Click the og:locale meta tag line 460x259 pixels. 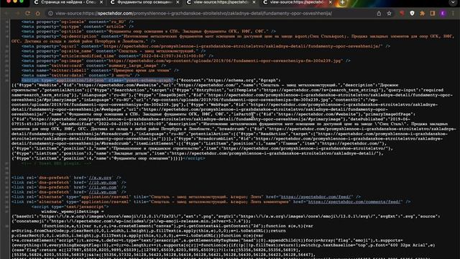(x=78, y=22)
